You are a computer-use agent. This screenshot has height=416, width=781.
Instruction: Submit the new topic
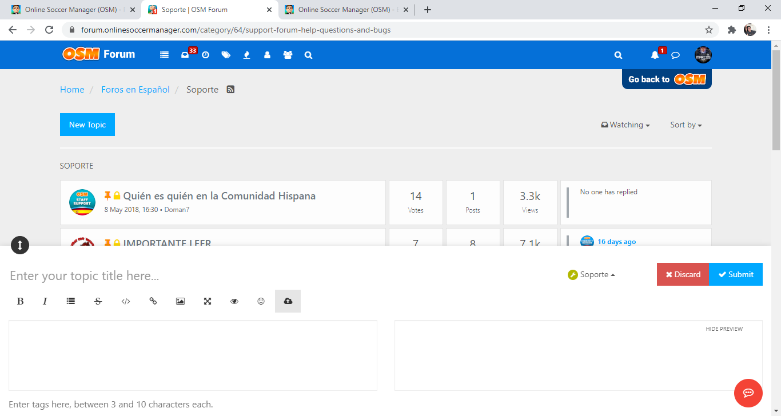(736, 274)
